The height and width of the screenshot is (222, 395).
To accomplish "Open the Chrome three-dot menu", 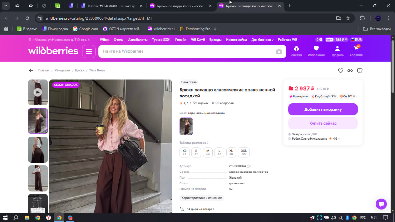I will [388, 18].
